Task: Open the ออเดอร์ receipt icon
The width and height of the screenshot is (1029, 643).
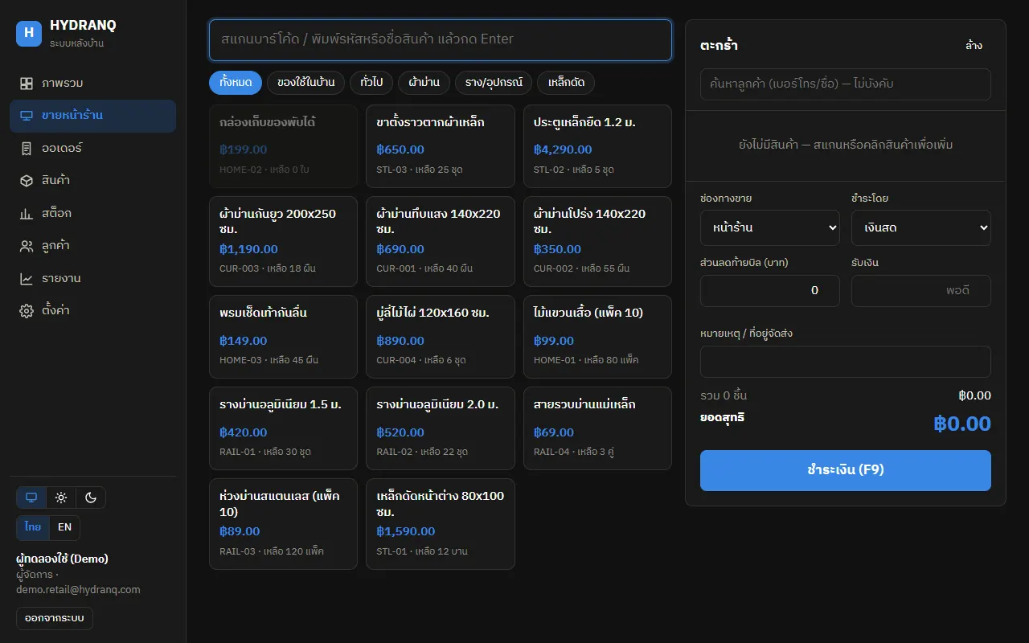Action: tap(27, 149)
